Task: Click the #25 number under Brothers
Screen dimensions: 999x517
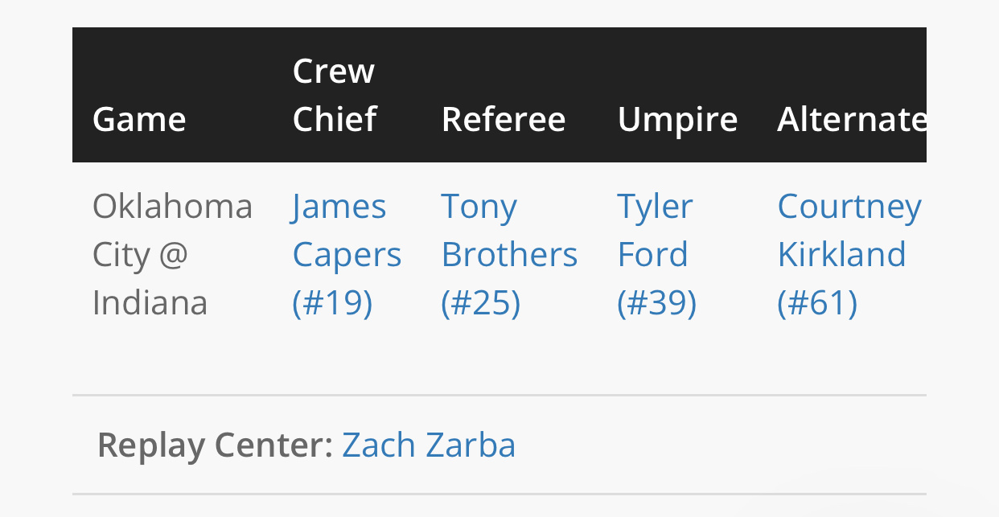Action: (481, 303)
